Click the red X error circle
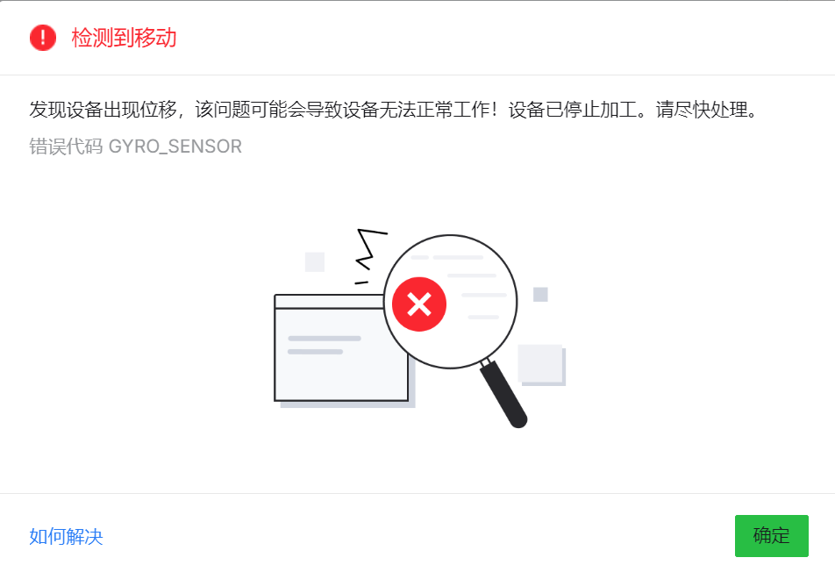Viewport: 835px width, 572px height. 419,304
